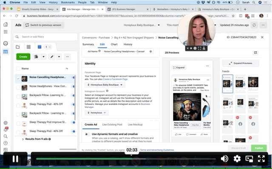Open the sidebar help question mark icon
272x169 pixels.
tap(6, 143)
